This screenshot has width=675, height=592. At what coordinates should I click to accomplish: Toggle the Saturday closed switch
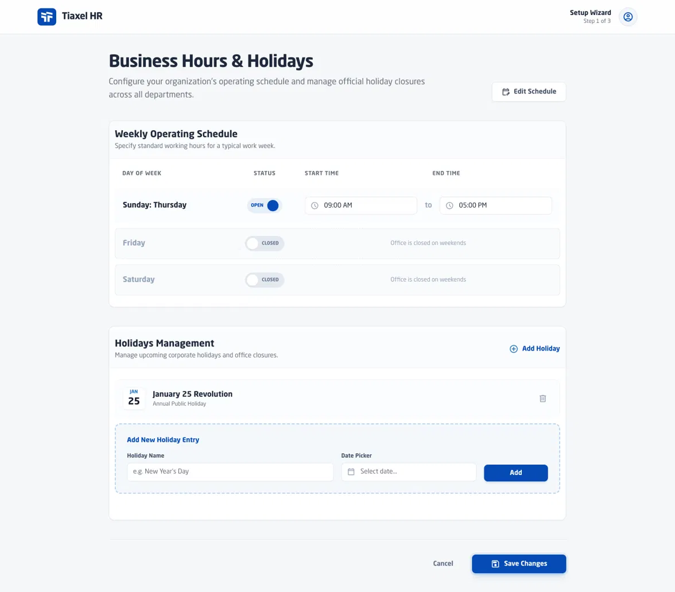(x=264, y=280)
